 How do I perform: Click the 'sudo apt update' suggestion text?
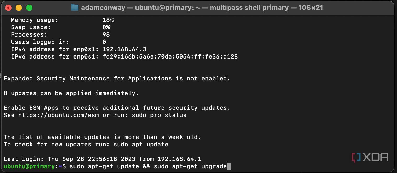click(x=141, y=144)
